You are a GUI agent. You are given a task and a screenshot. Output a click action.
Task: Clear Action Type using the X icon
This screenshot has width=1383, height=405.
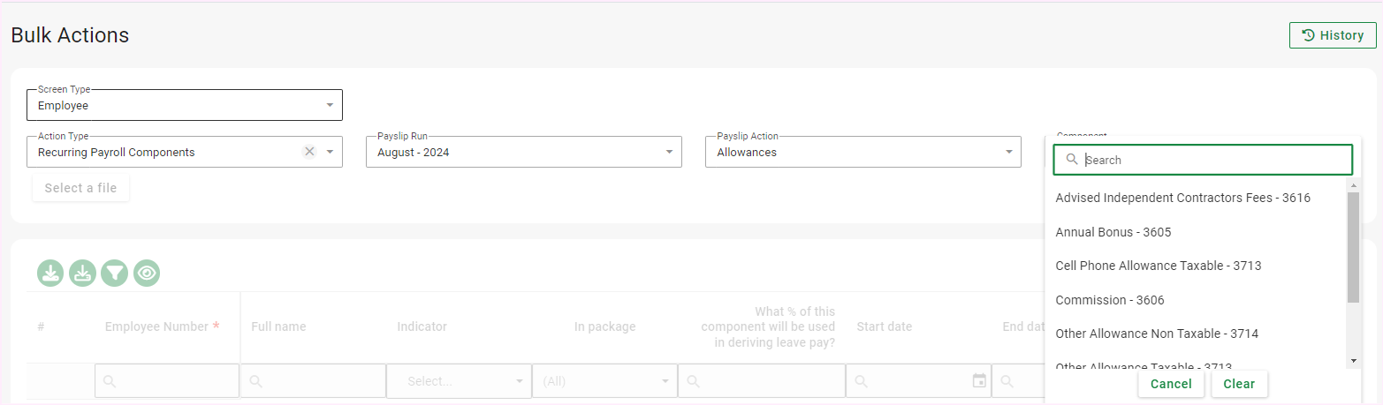(309, 152)
